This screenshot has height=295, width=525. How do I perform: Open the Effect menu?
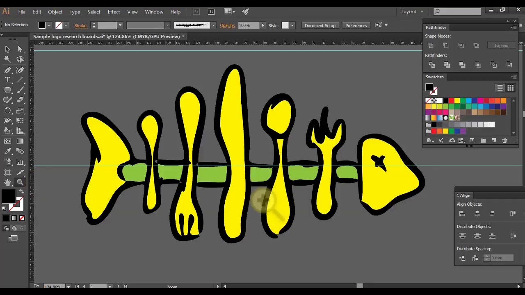114,11
